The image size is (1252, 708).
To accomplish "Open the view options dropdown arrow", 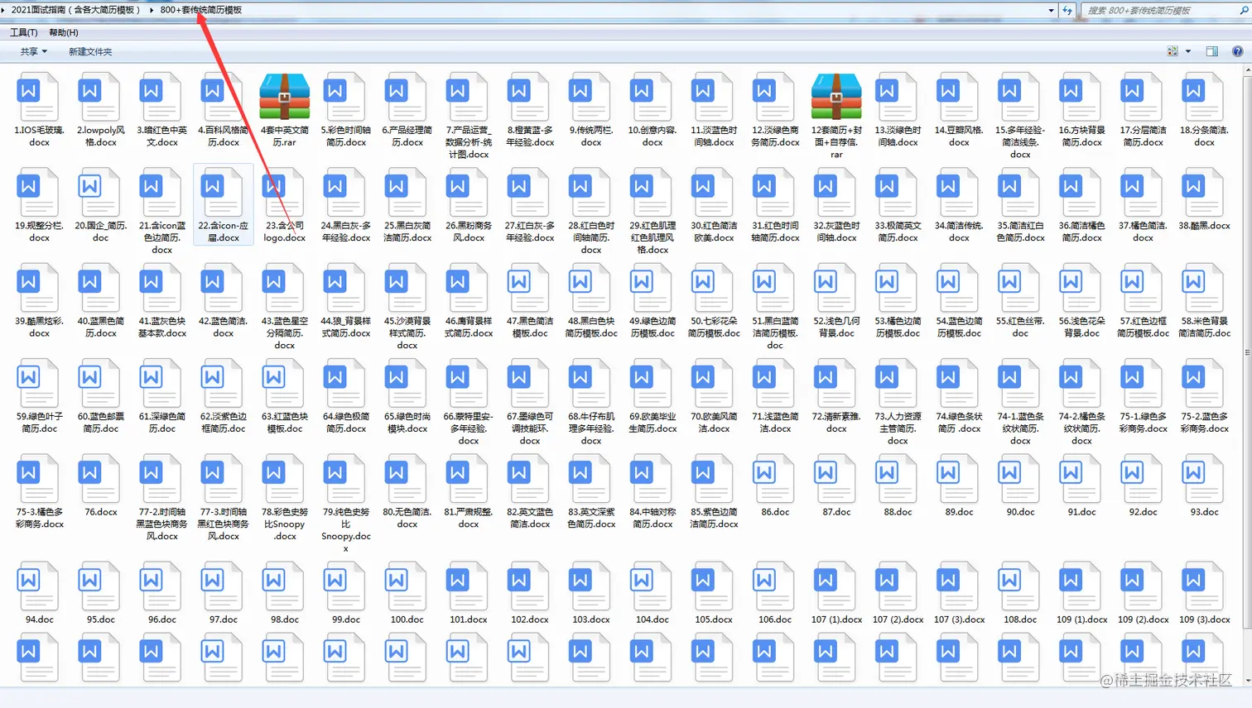I will pos(1188,51).
